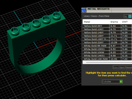Select the White Gold:14K PdW row
The width and height of the screenshot is (132, 99).
pyautogui.click(x=107, y=59)
